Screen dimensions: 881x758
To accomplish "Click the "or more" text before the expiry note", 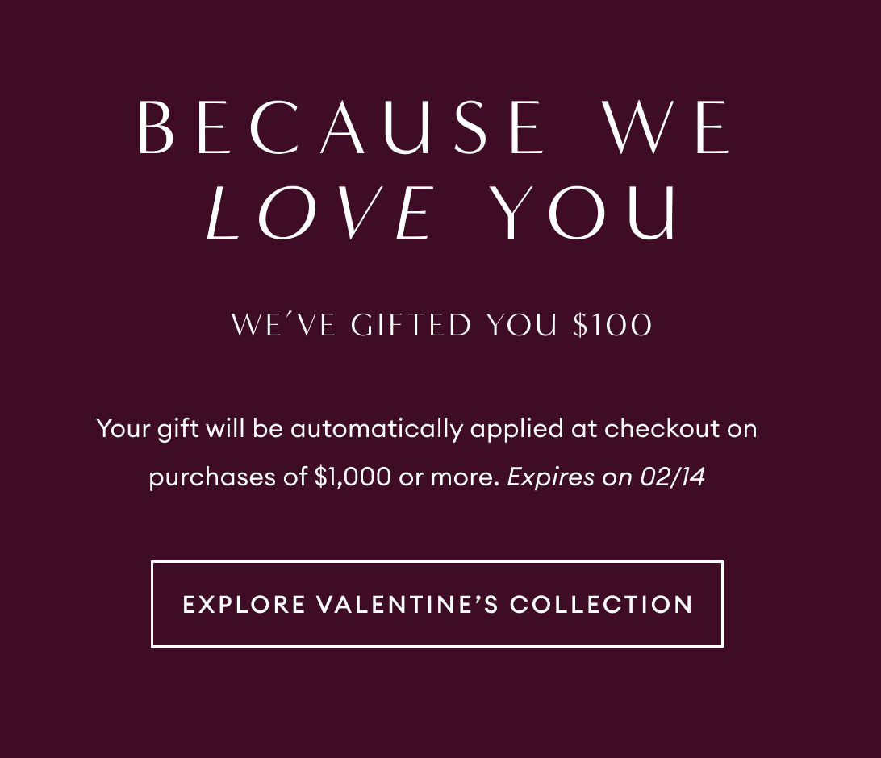I will (x=448, y=477).
